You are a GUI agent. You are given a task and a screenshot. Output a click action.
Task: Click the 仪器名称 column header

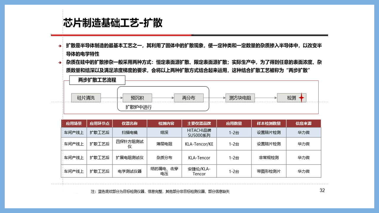130,123
